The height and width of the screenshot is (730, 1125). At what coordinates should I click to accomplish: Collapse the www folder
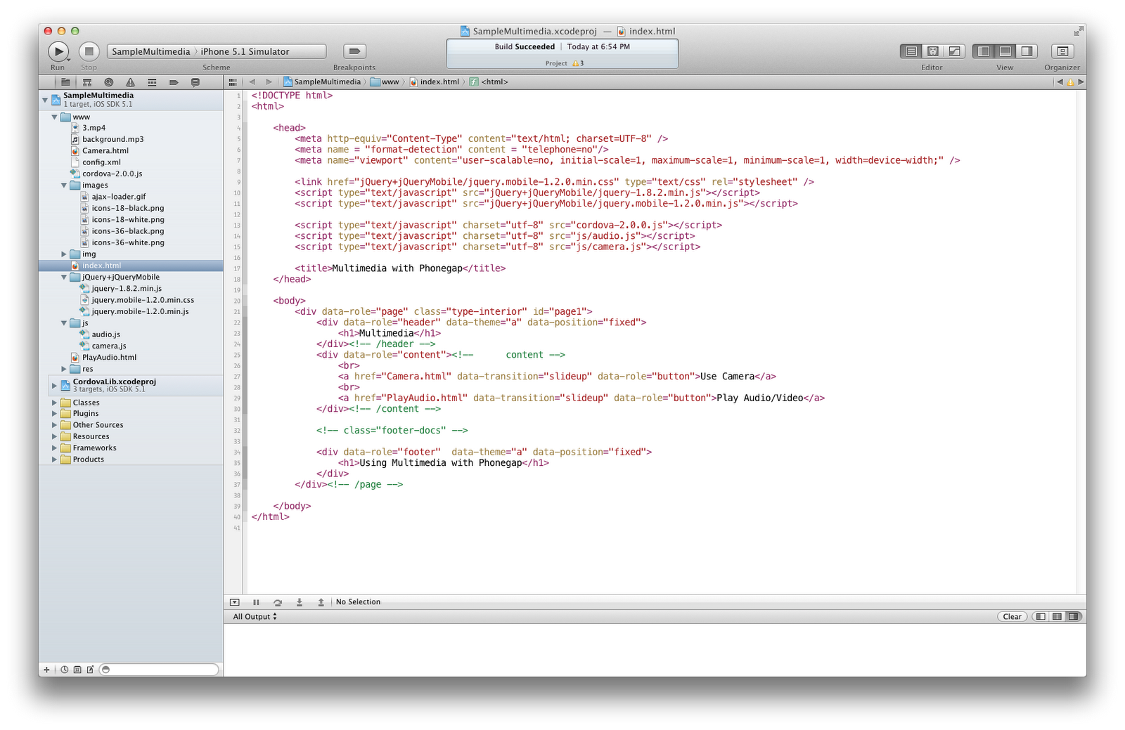(x=55, y=117)
